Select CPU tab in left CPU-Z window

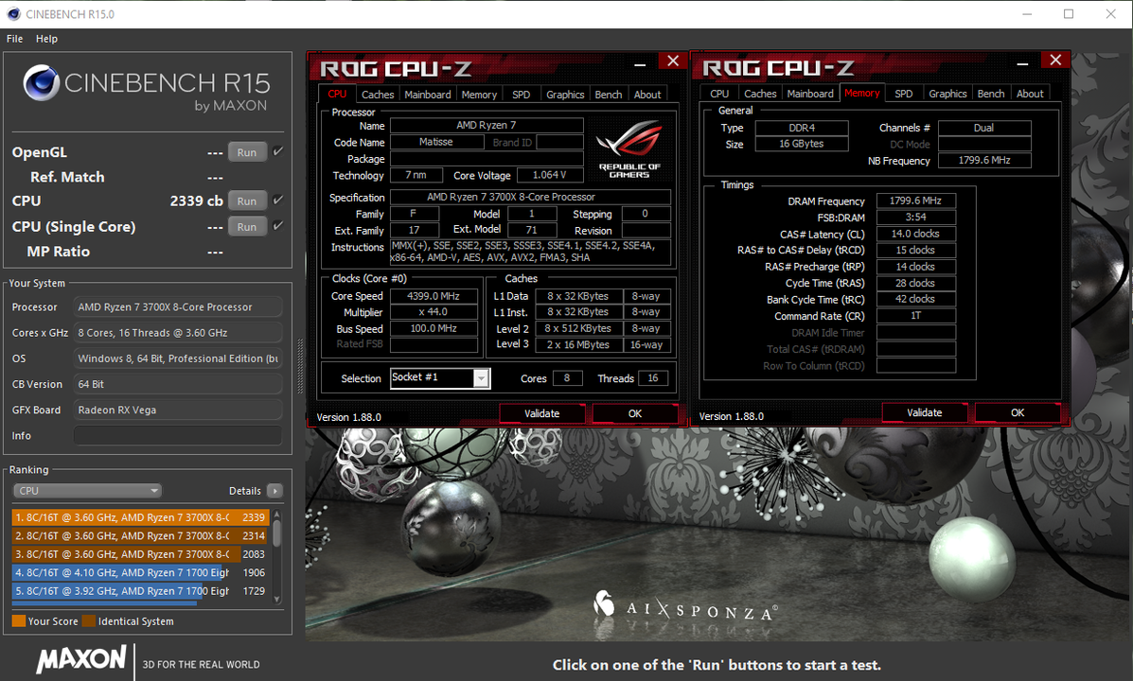tap(338, 94)
